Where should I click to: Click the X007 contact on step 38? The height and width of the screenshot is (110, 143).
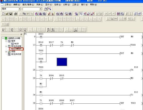72,103
